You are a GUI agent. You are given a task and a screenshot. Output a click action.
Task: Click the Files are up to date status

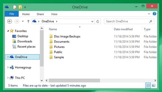coord(54,85)
